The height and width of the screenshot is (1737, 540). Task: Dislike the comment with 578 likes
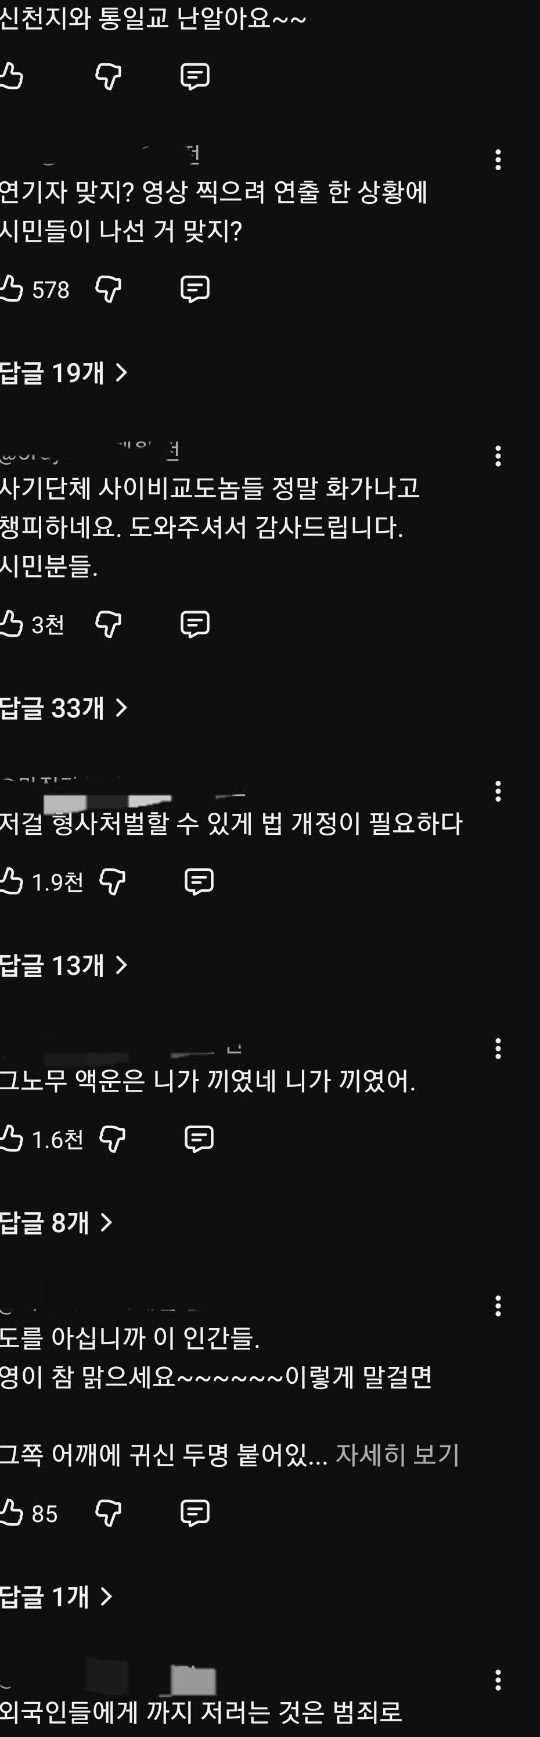point(108,289)
